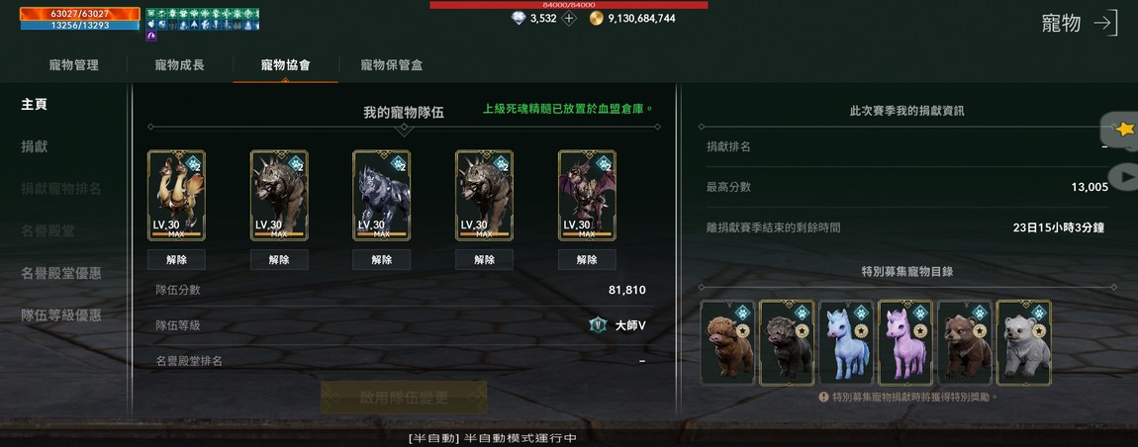The image size is (1138, 447).
Task: Switch to the 寵物成長 tab
Action: 180,65
